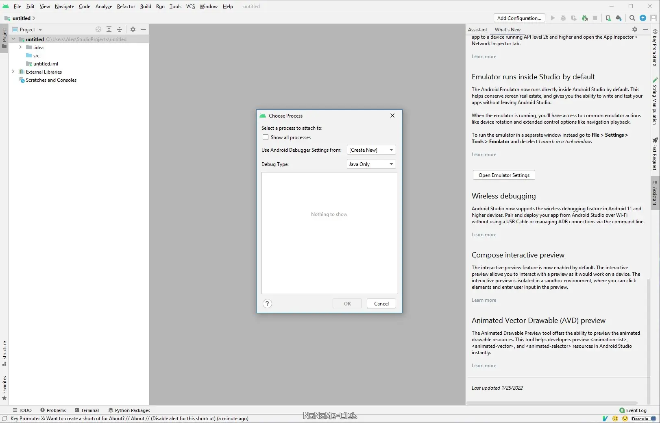Image resolution: width=660 pixels, height=423 pixels.
Task: Open the Structure side tool window
Action: pos(4,353)
